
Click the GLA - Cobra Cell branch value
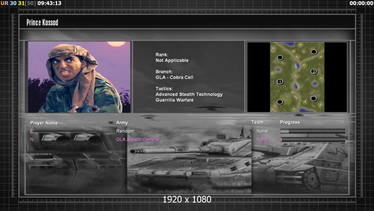point(174,77)
